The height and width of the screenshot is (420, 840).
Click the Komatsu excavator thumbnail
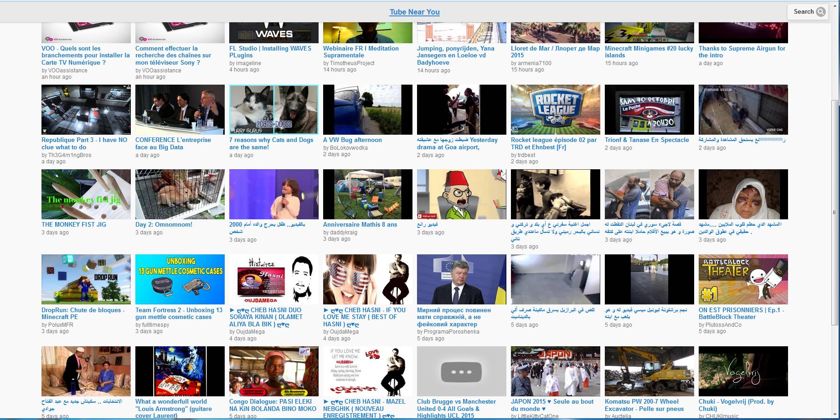649,371
